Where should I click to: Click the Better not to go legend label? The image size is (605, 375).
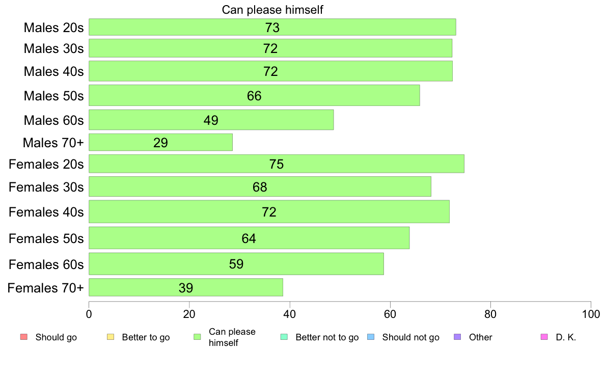point(327,337)
